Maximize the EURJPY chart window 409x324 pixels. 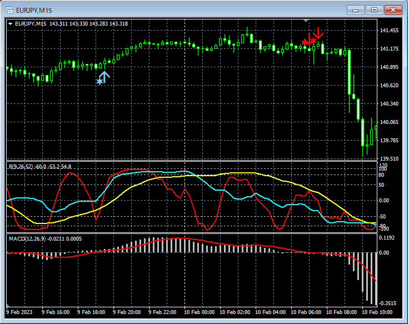coord(374,9)
